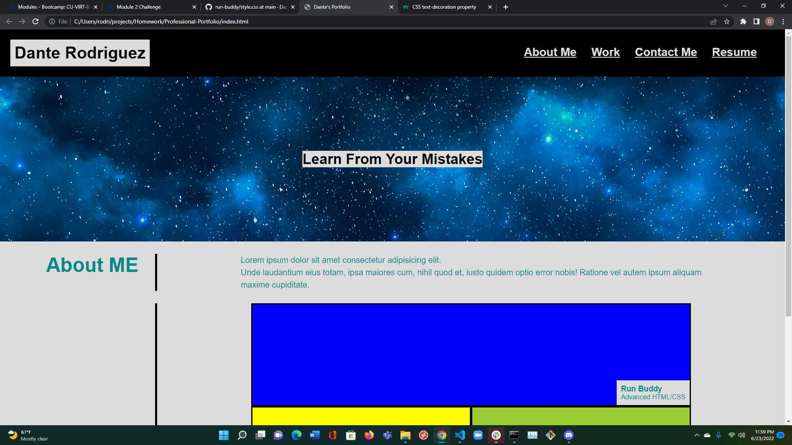Expand the tab search chevron
This screenshot has width=792, height=445.
(x=725, y=6)
